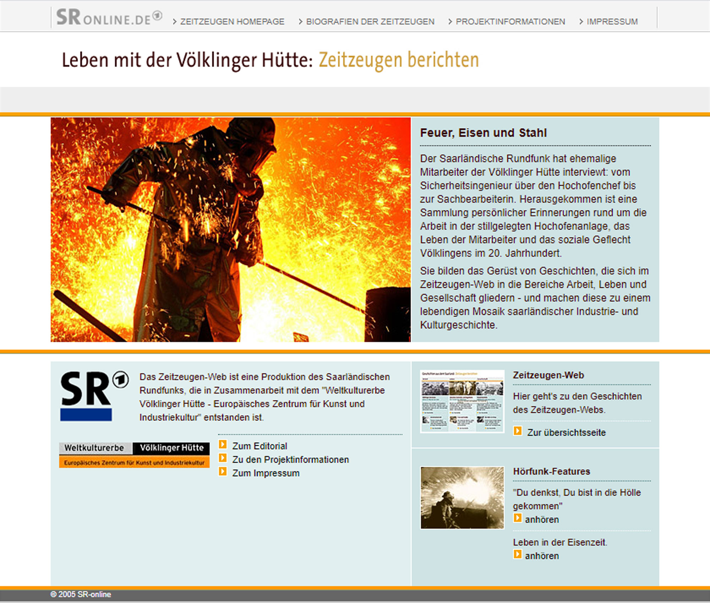This screenshot has width=710, height=603.
Task: Click play arrow icon under Hölle gekommen quote
Action: 518,518
